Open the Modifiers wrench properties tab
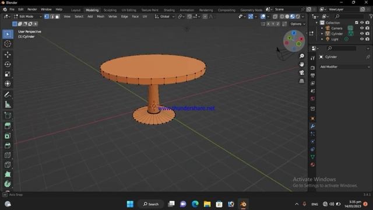Viewport: 373px width, 210px height. (312, 126)
